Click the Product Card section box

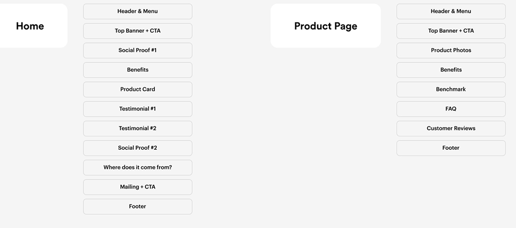click(x=137, y=89)
